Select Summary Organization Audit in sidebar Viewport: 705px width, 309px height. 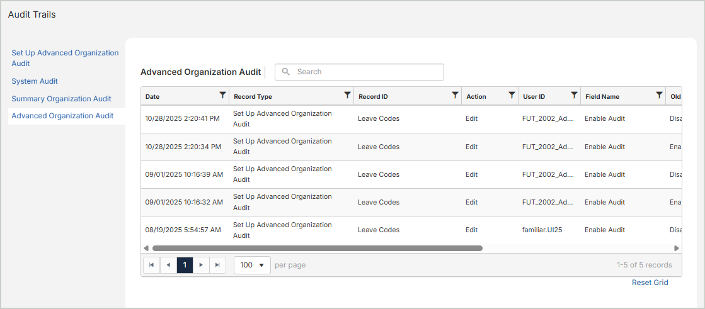[61, 99]
